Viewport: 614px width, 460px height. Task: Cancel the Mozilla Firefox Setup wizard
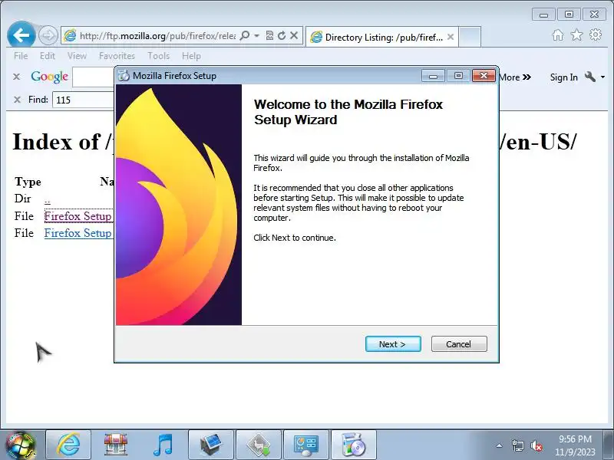pos(459,343)
